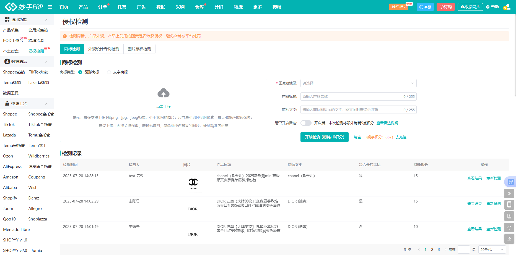Viewport: 516px width, 255px height.
Task: Click the 开始检测 button
Action: (x=324, y=137)
